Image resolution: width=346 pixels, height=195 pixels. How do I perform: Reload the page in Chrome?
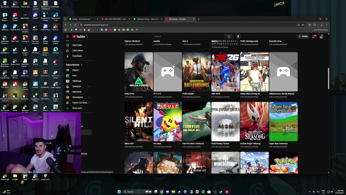point(75,25)
